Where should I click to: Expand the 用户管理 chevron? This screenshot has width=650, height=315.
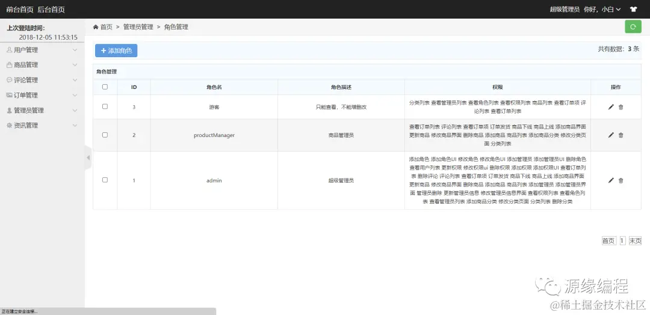[x=75, y=50]
